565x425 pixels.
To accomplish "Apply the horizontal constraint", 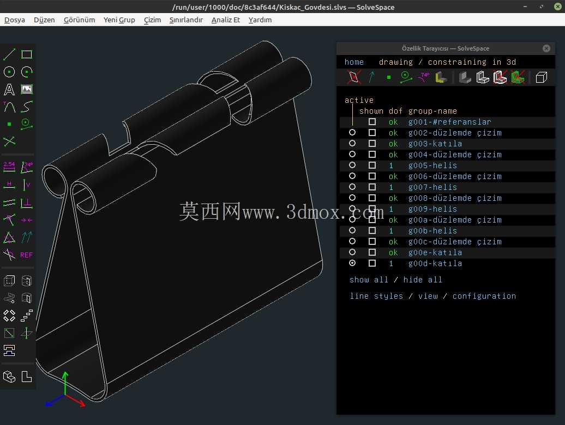I will tap(9, 185).
